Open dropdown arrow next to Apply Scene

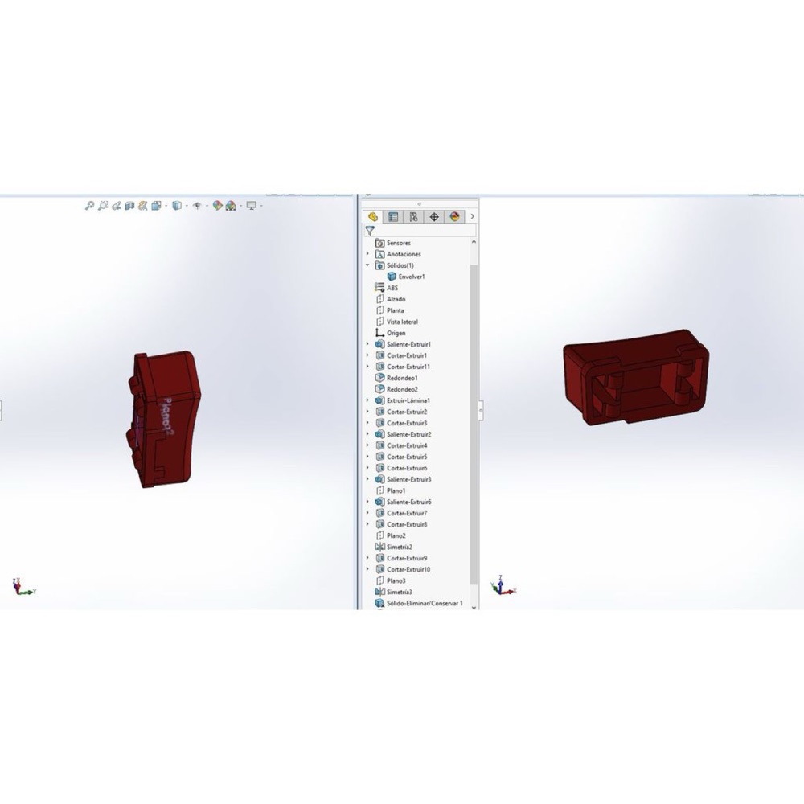pyautogui.click(x=240, y=206)
